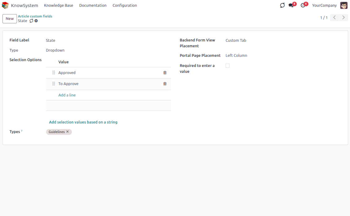Delete the To Approve selection option
Screen dimensions: 350x216
point(165,84)
